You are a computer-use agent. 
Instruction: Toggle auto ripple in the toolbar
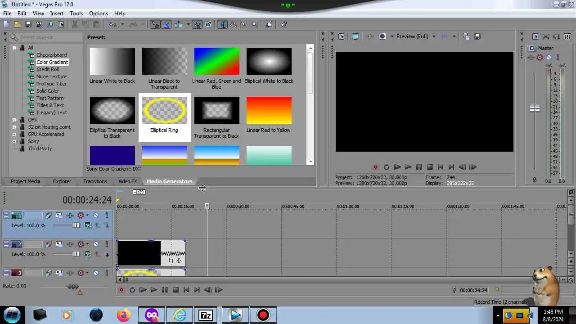178,24
